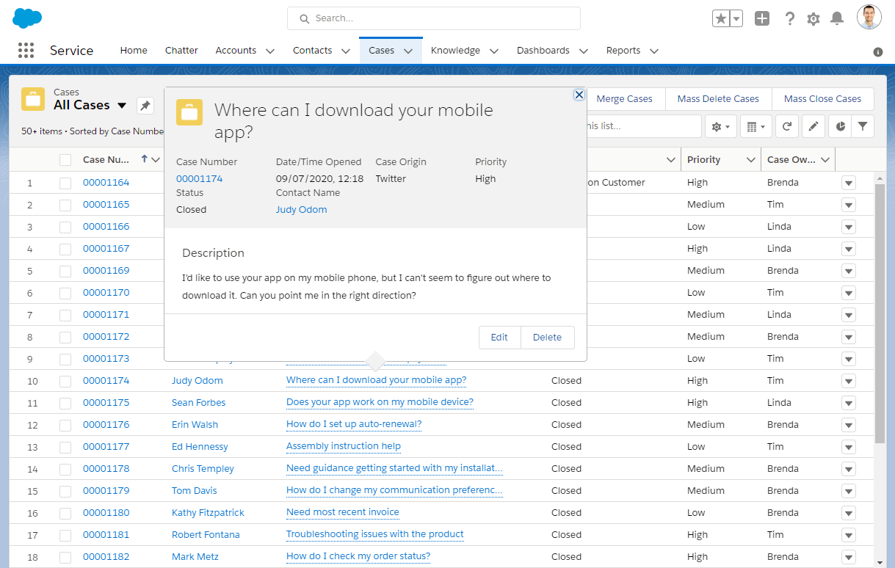Open charts with the pie chart icon
895x568 pixels.
tap(838, 126)
